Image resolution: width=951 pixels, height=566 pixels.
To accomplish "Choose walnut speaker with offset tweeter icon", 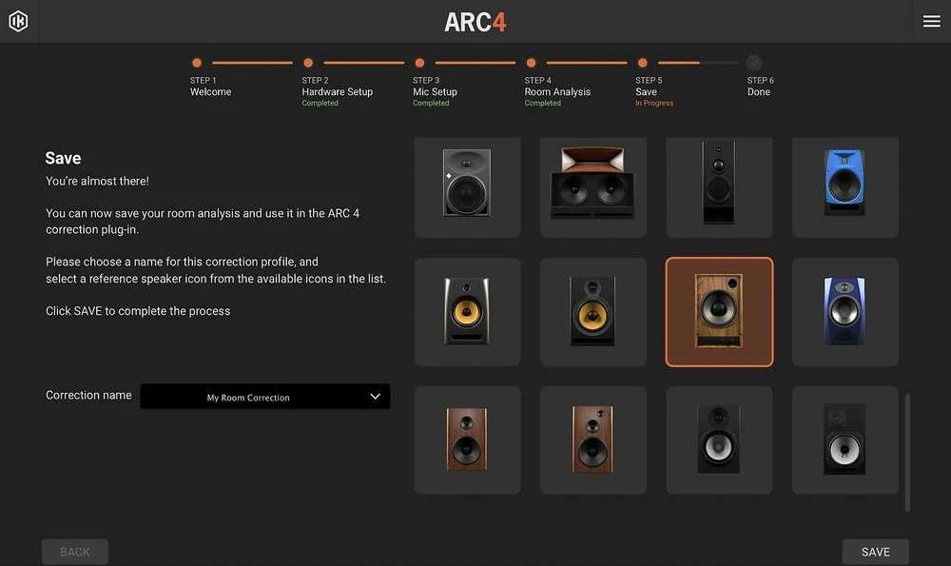I will [593, 439].
